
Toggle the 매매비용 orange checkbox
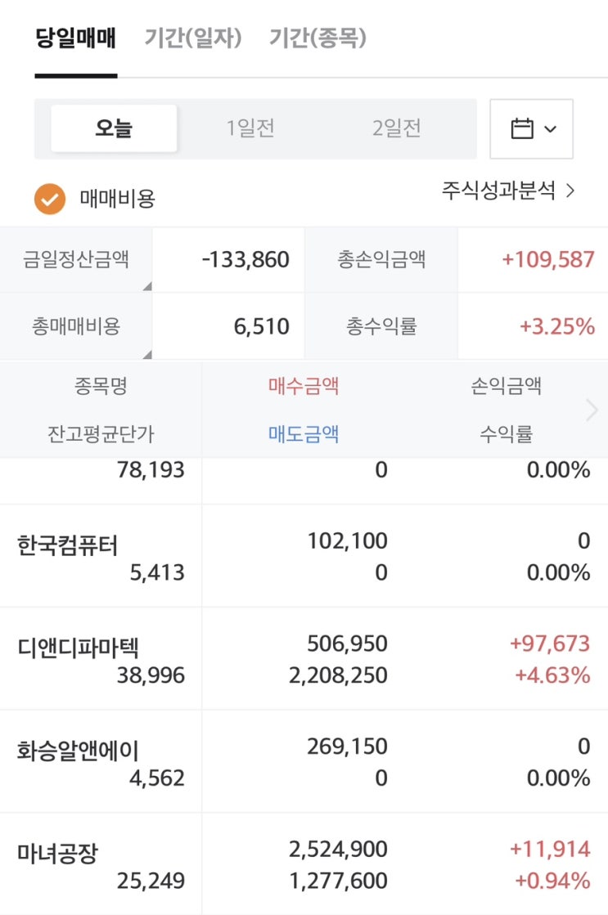50,198
